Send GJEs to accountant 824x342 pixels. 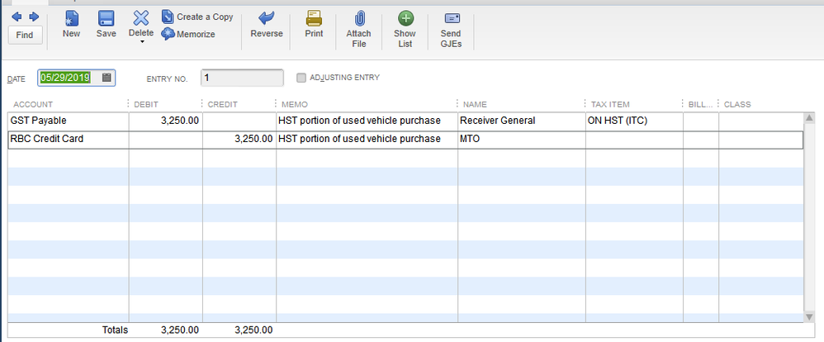pos(452,29)
